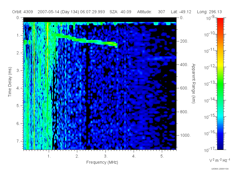
Task: Click the 'Frequency (MHz)' axis label
Action: coord(102,162)
